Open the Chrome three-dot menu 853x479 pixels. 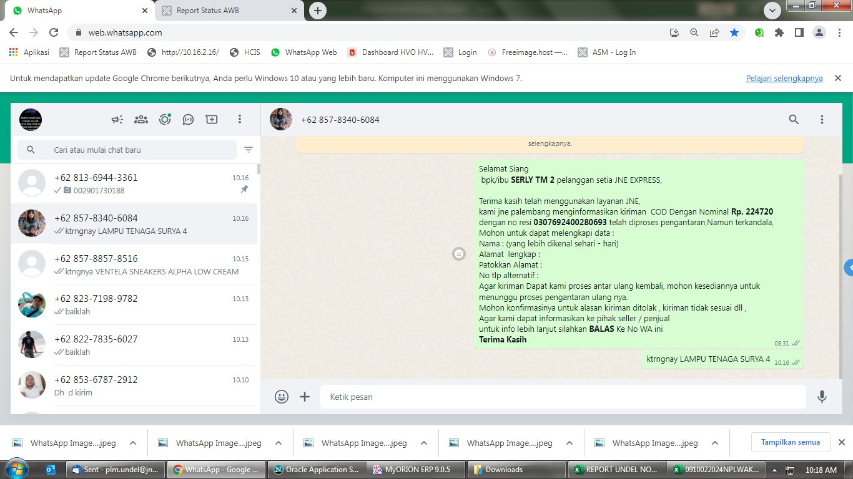pos(839,32)
